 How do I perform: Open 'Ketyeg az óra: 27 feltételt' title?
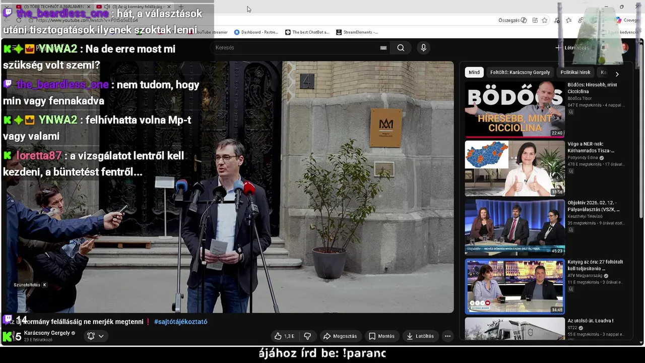pyautogui.click(x=595, y=265)
